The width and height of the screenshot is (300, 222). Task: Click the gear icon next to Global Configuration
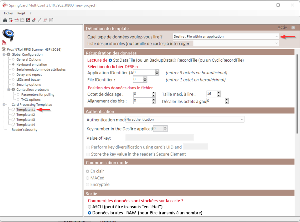(x=8, y=54)
